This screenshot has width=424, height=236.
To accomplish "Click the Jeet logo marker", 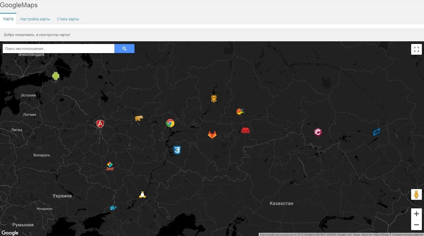I will click(110, 166).
